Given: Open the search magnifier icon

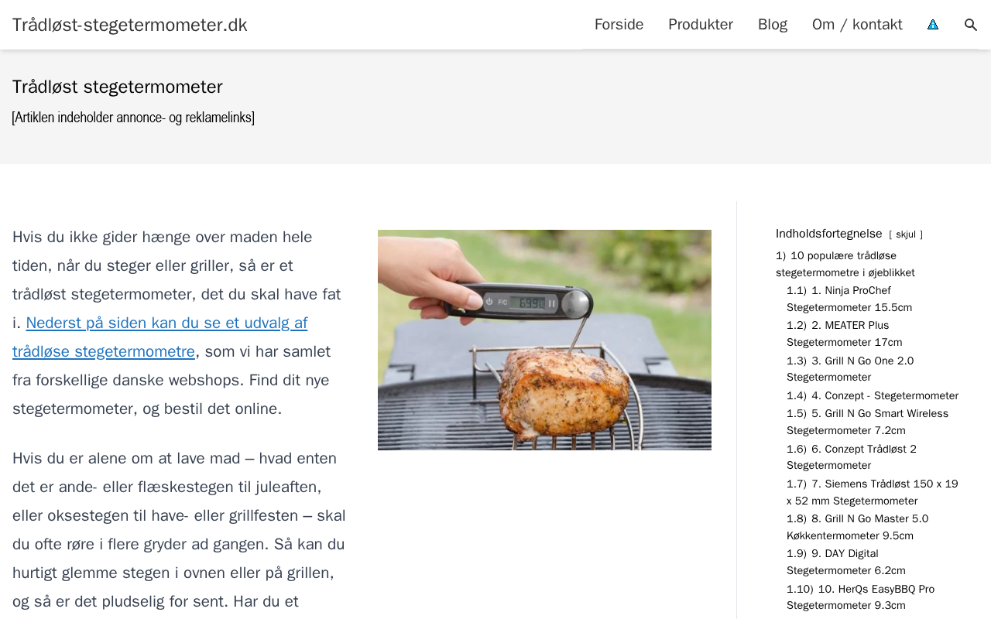Looking at the screenshot, I should [x=971, y=25].
